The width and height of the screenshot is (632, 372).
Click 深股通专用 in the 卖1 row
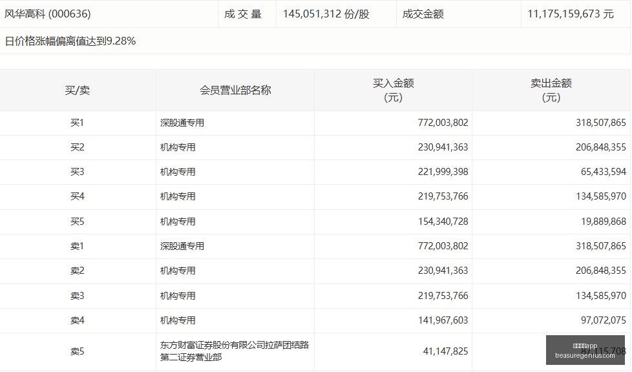coord(182,246)
